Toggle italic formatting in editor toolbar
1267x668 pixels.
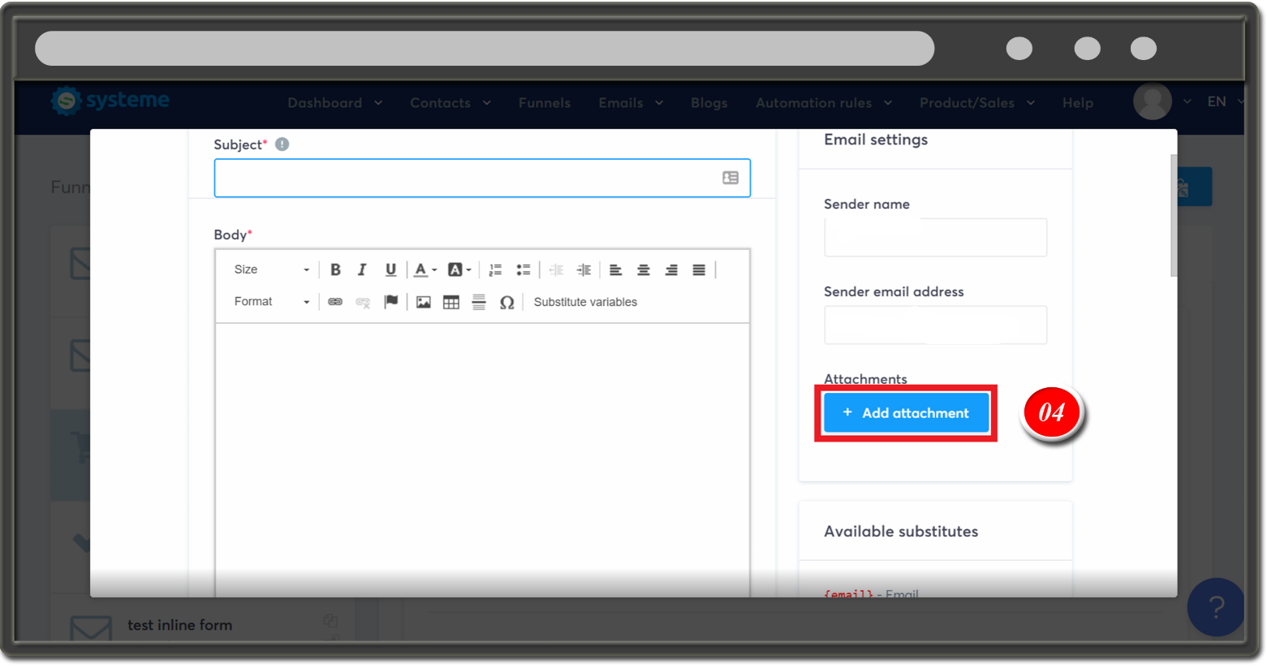tap(362, 269)
